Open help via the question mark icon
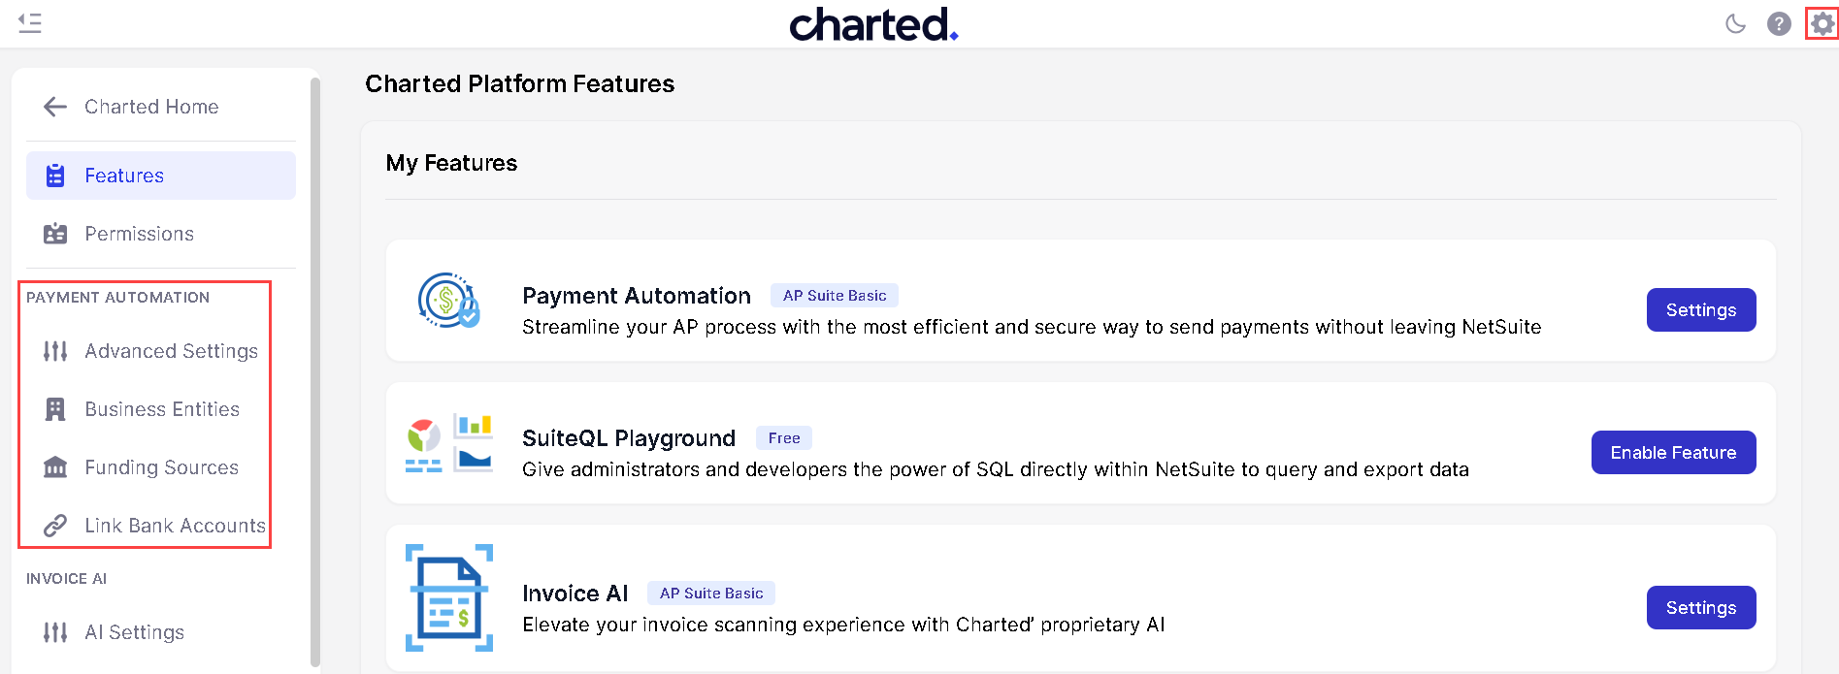The width and height of the screenshot is (1839, 674). click(x=1779, y=23)
